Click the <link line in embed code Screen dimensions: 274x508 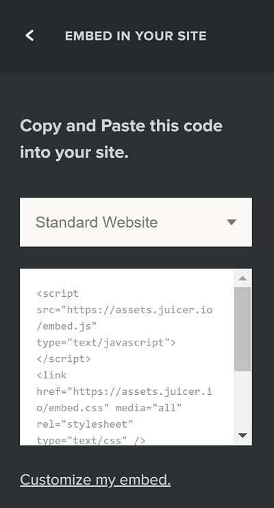51,375
